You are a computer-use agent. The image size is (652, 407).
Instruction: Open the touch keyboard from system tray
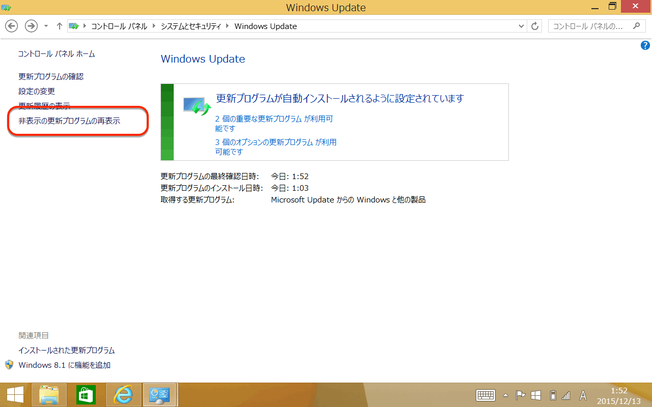(x=485, y=395)
